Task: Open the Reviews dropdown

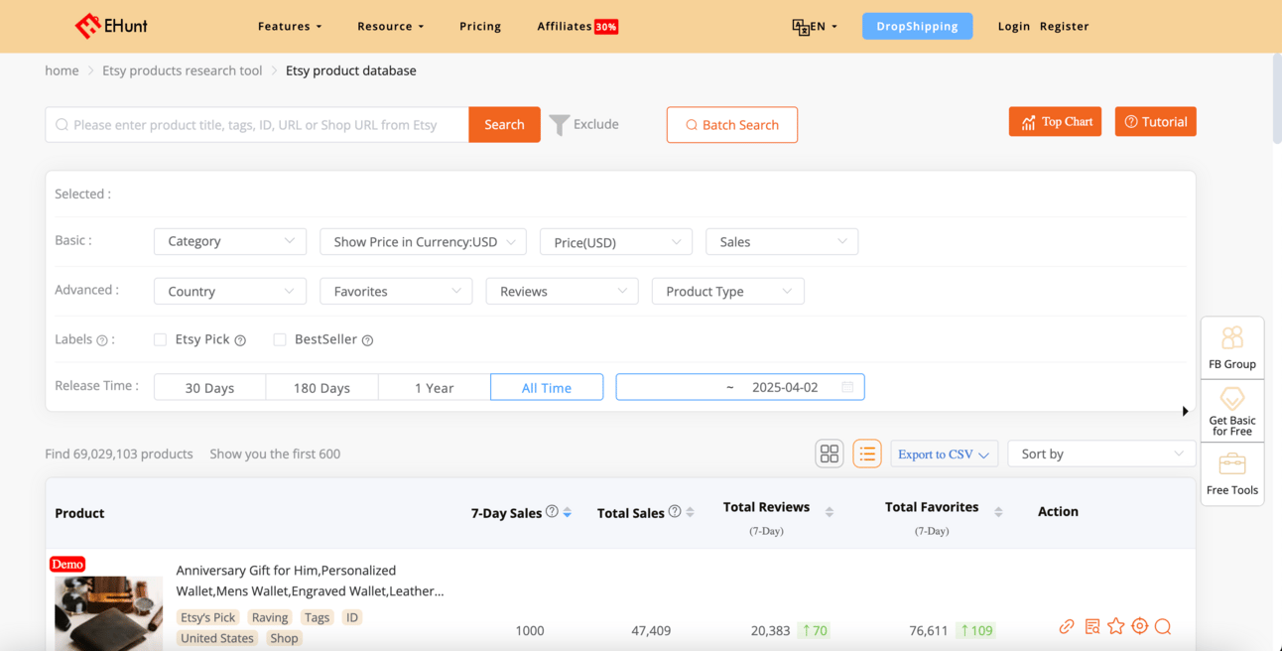Action: (x=562, y=291)
